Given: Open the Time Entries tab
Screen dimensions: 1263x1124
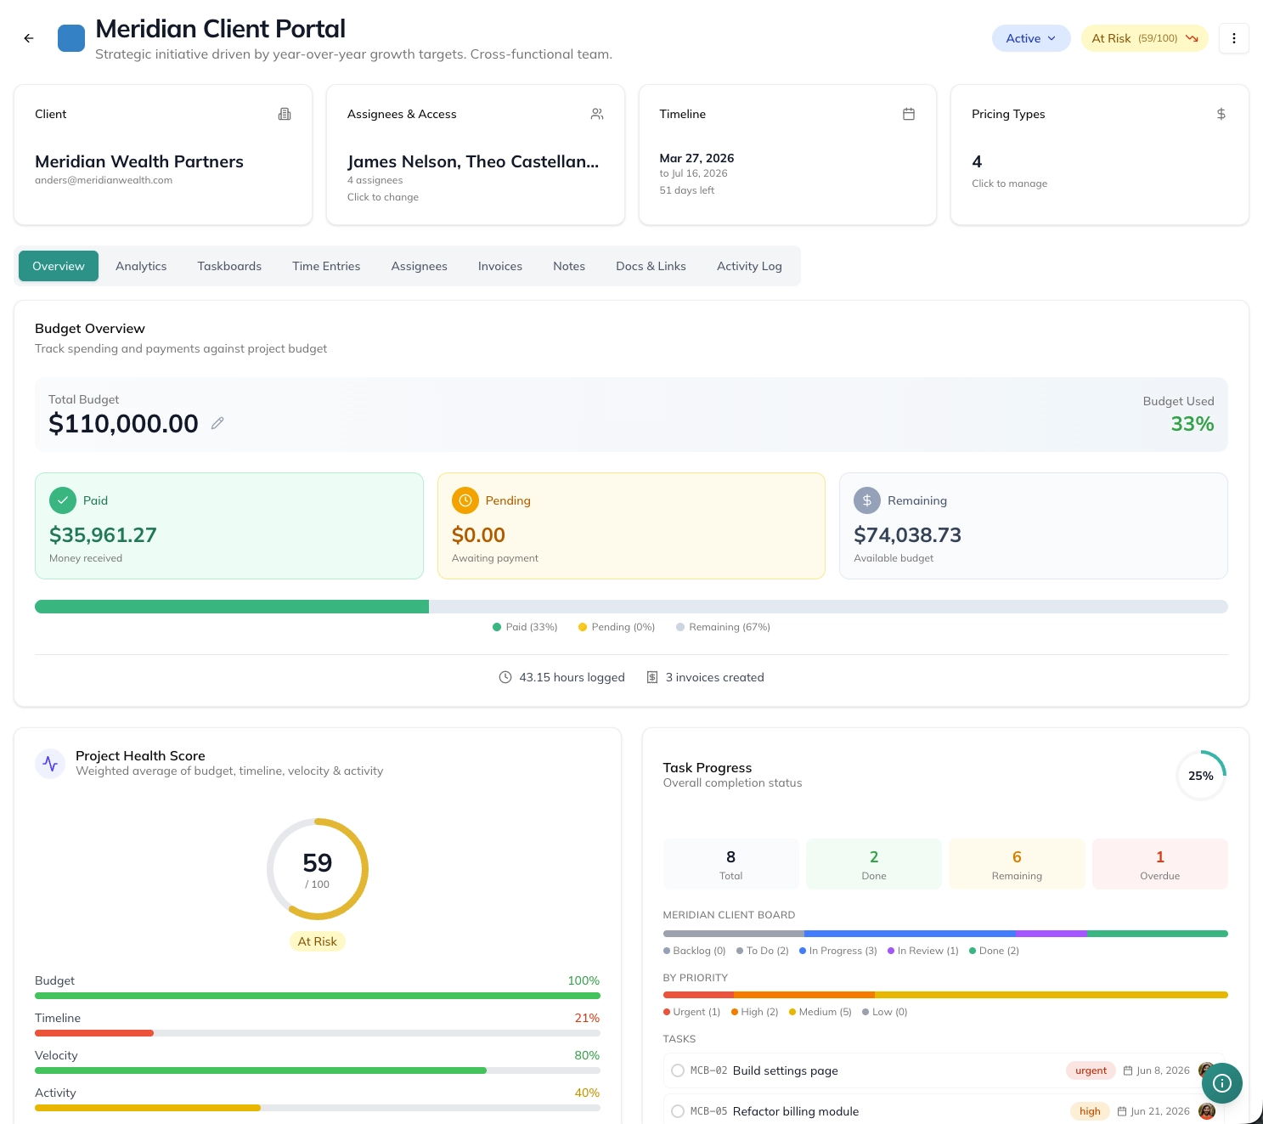Looking at the screenshot, I should point(326,266).
